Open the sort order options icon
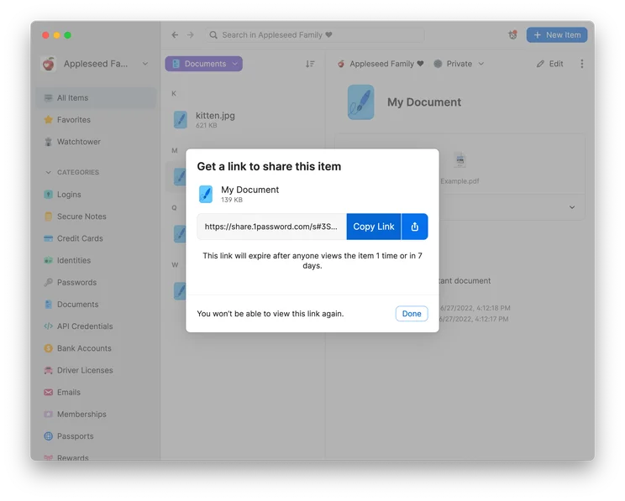The height and width of the screenshot is (501, 625). point(310,64)
